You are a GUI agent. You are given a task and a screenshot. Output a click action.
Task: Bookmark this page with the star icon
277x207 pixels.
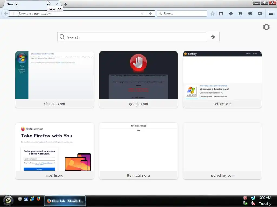pos(213,13)
